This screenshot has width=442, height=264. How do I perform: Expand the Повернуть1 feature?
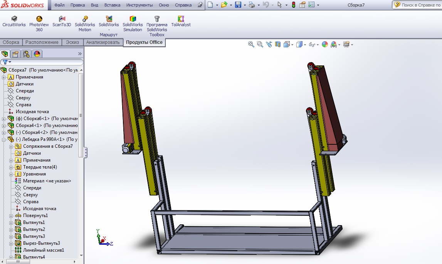point(11,216)
